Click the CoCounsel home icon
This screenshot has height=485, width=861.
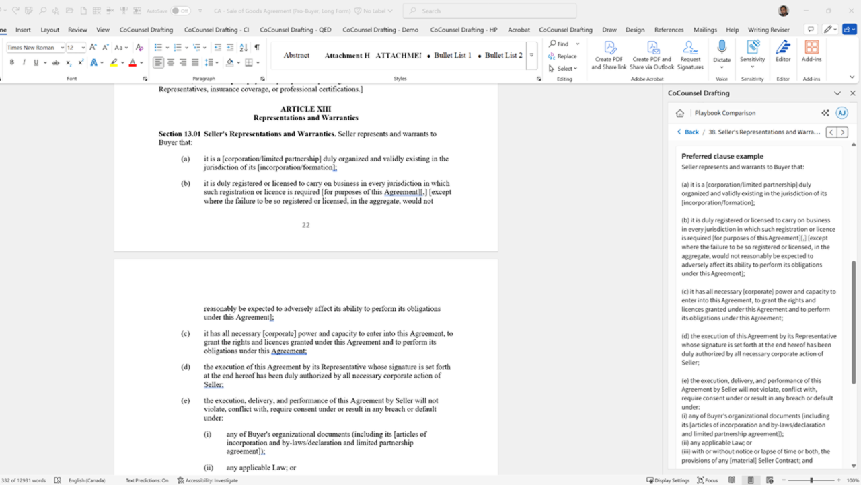coord(680,113)
